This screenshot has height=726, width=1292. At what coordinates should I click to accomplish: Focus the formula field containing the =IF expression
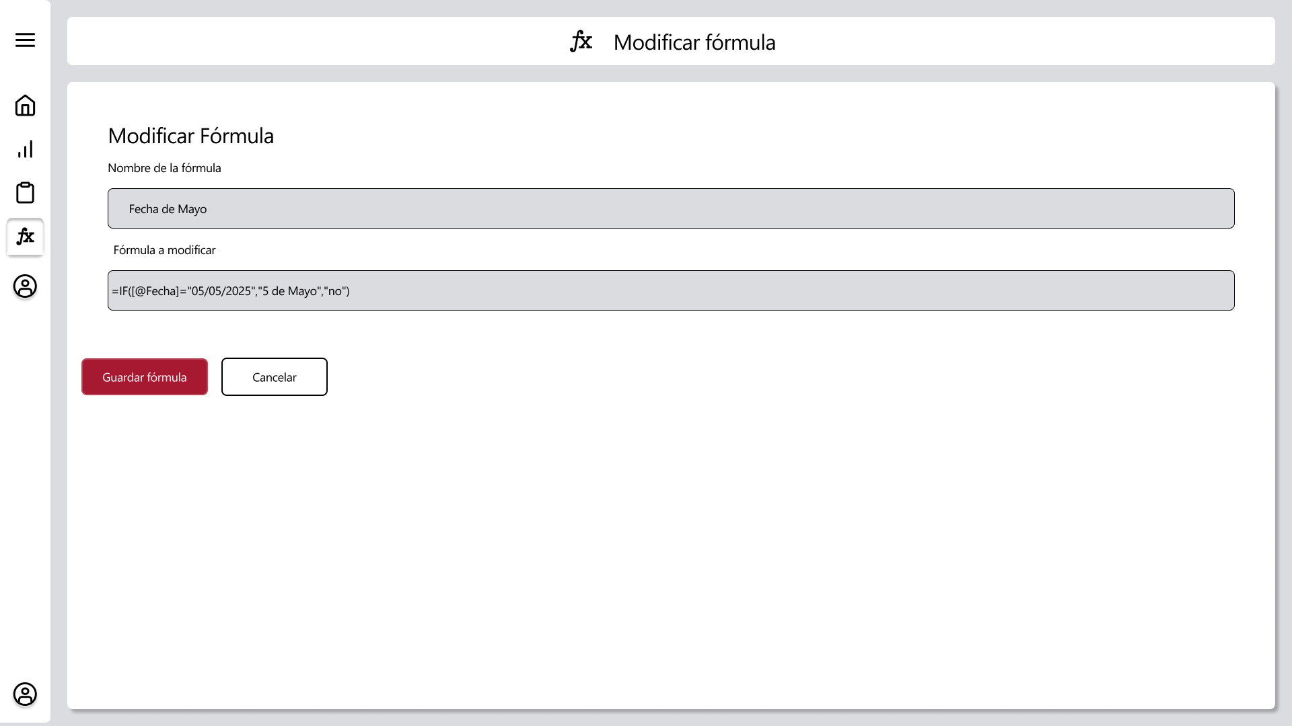[x=671, y=290]
